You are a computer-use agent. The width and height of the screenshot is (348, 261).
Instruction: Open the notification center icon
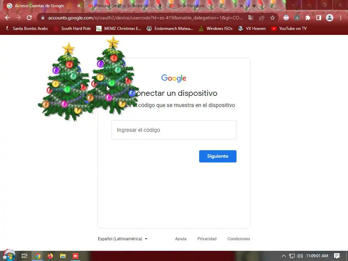point(337,256)
